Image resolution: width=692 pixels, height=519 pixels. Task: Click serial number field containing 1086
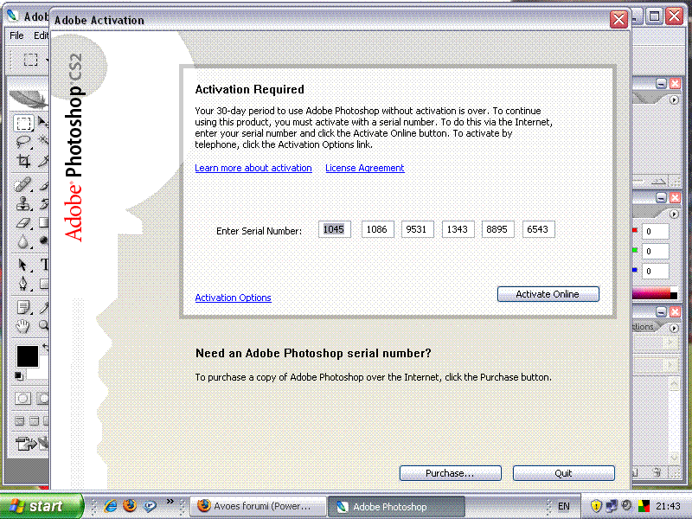377,229
